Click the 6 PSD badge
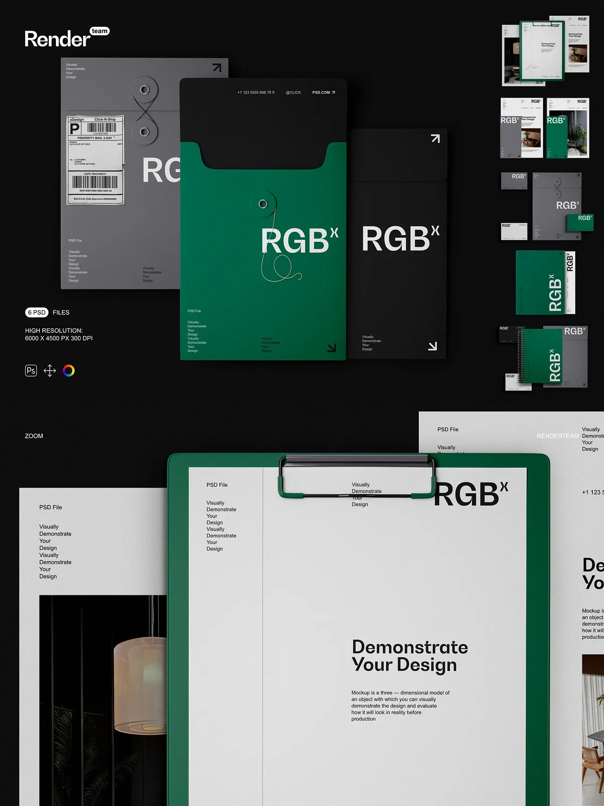The height and width of the screenshot is (806, 604). coord(37,312)
